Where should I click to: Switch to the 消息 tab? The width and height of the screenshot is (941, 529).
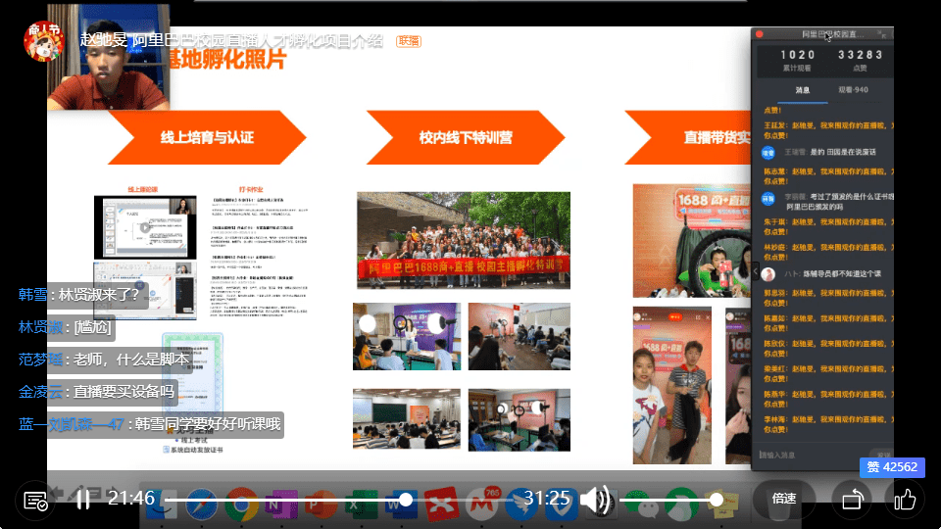(x=802, y=90)
